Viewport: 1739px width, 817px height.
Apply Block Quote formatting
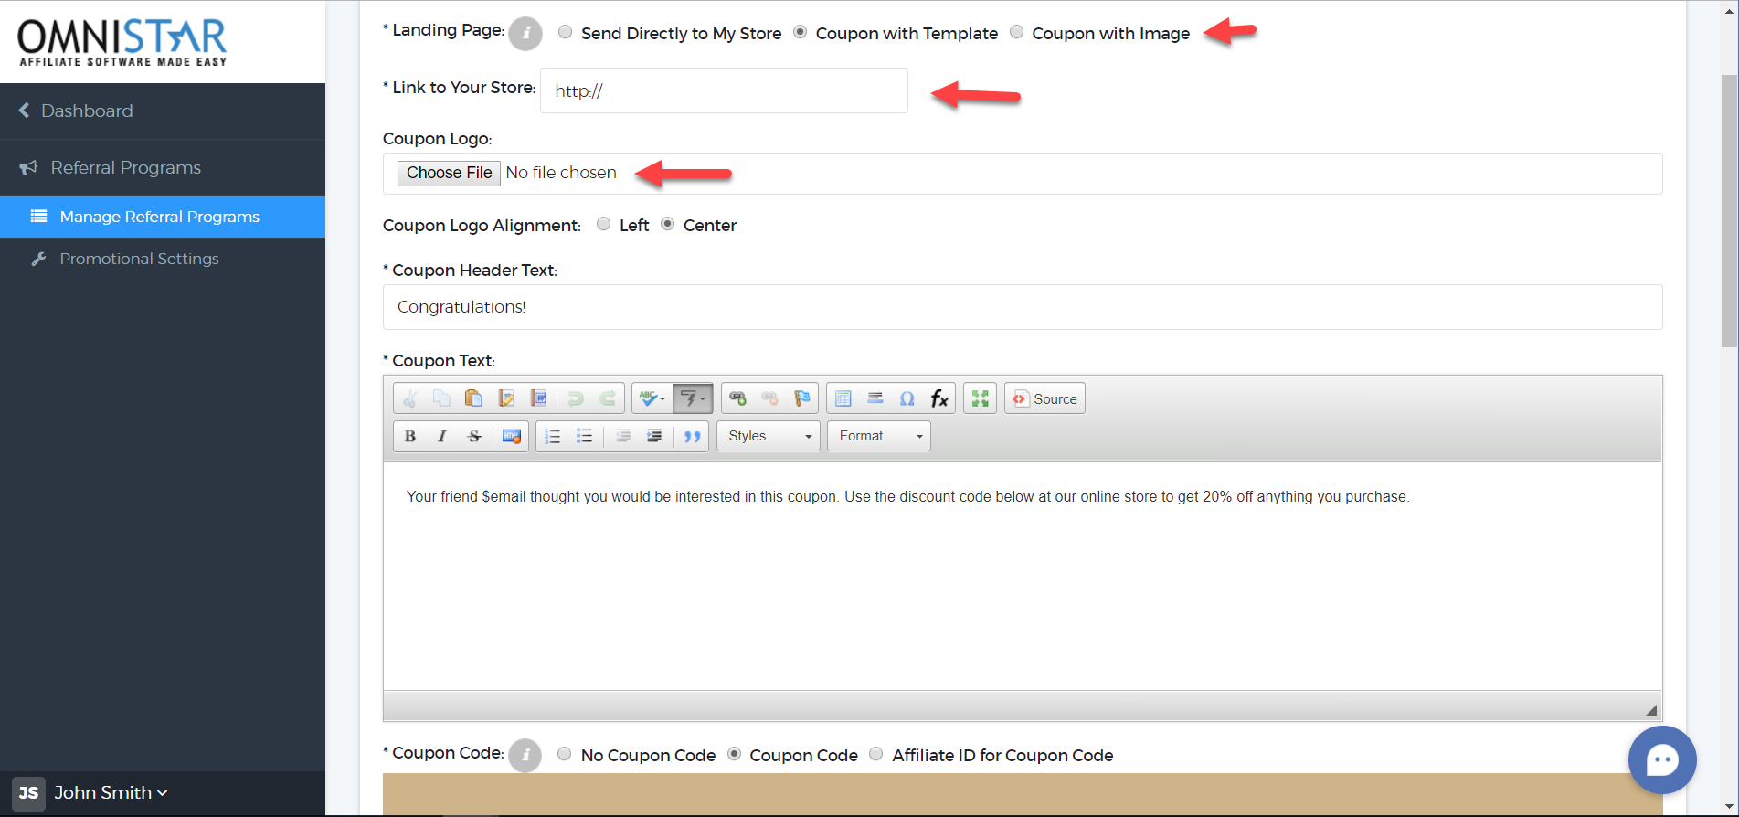(692, 436)
